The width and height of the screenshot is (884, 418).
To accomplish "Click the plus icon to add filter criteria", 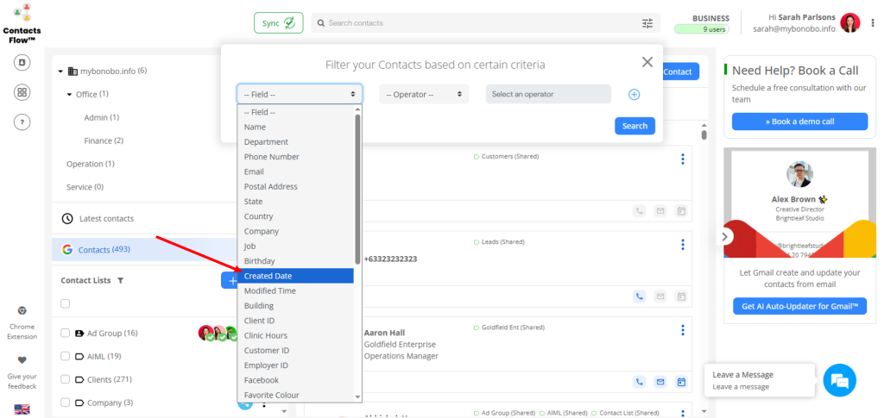I will [x=634, y=94].
